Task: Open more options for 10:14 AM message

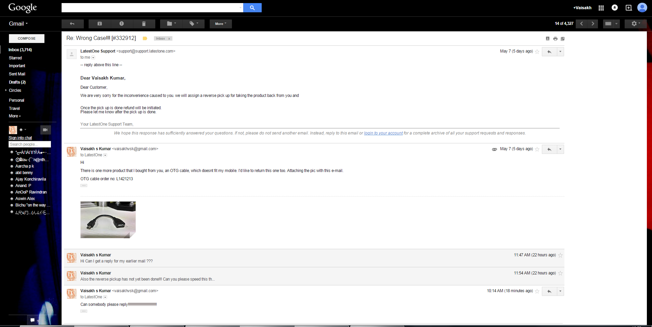Action: point(560,291)
